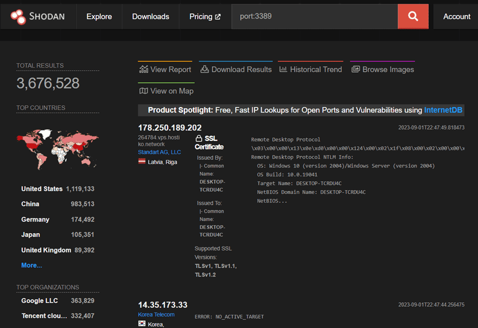The height and width of the screenshot is (328, 478).
Task: Open the Pricing external link
Action: (x=204, y=16)
